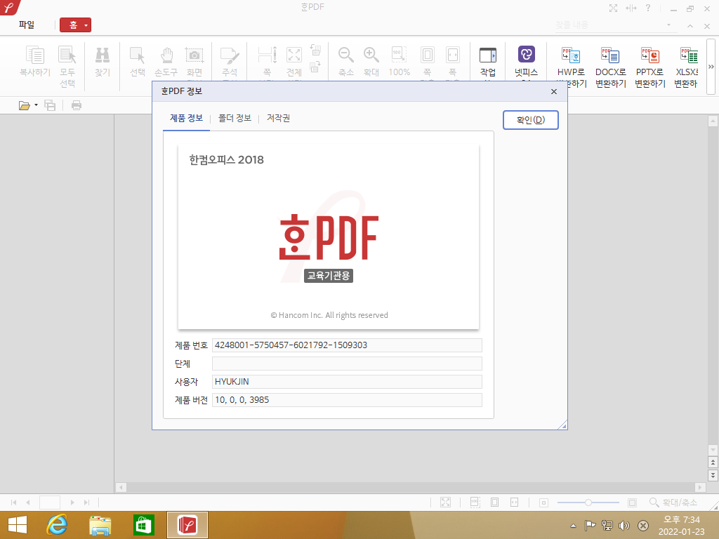Open File Explorer from taskbar
Viewport: 719px width, 539px height.
[x=100, y=525]
